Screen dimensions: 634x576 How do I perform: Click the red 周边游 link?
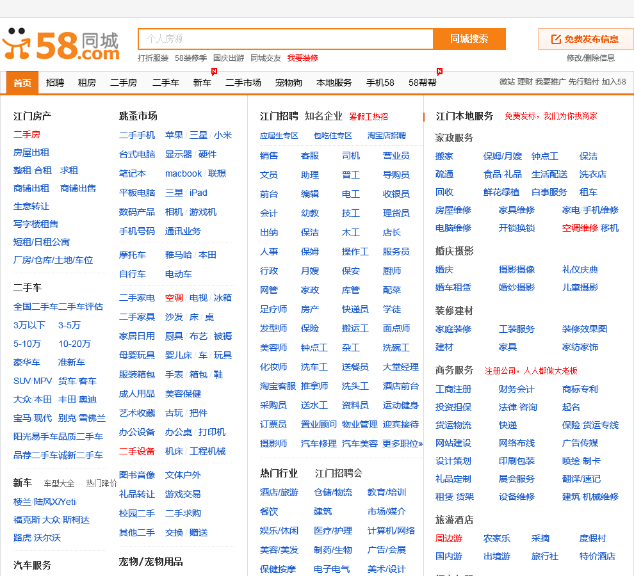(448, 539)
